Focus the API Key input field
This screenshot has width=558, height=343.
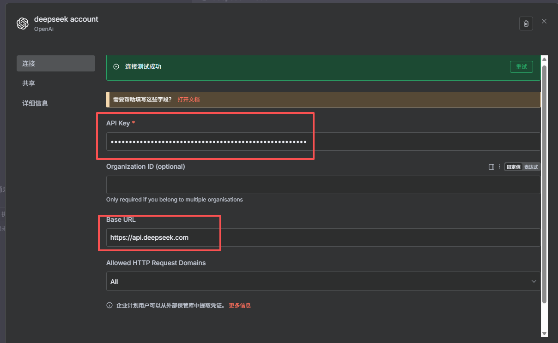pos(323,142)
